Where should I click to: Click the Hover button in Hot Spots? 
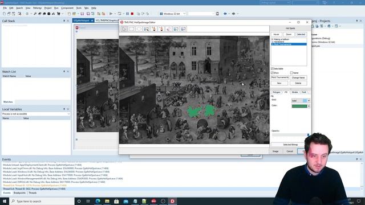tap(276, 34)
